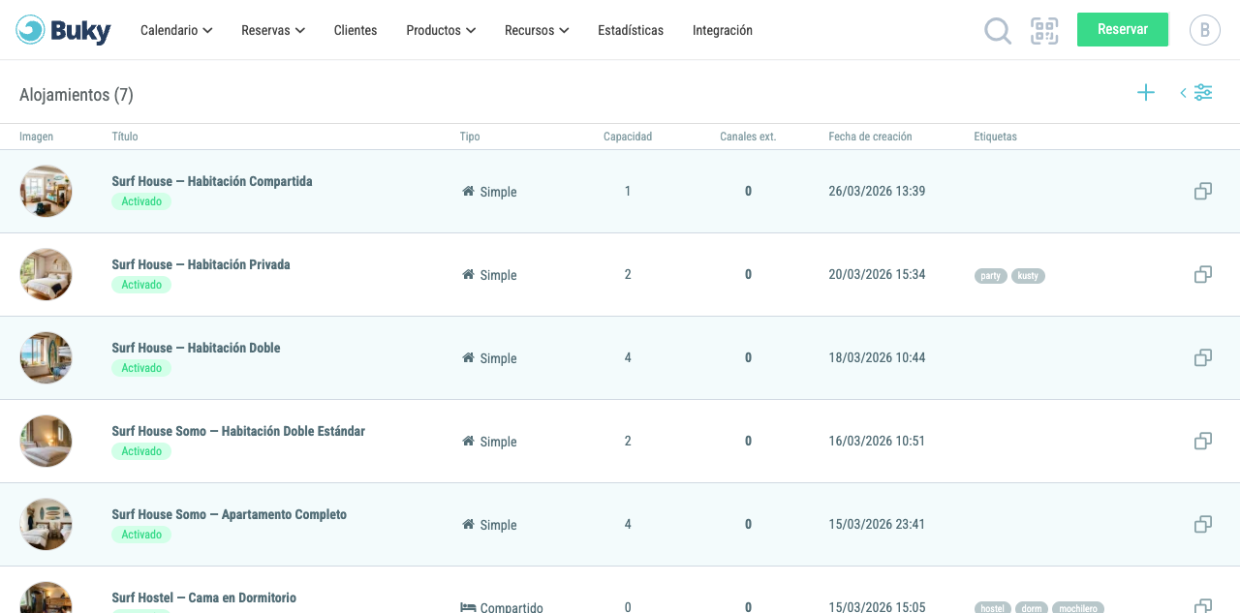Duplicate Surf House Habitación Doble
The image size is (1240, 613).
pyautogui.click(x=1203, y=358)
